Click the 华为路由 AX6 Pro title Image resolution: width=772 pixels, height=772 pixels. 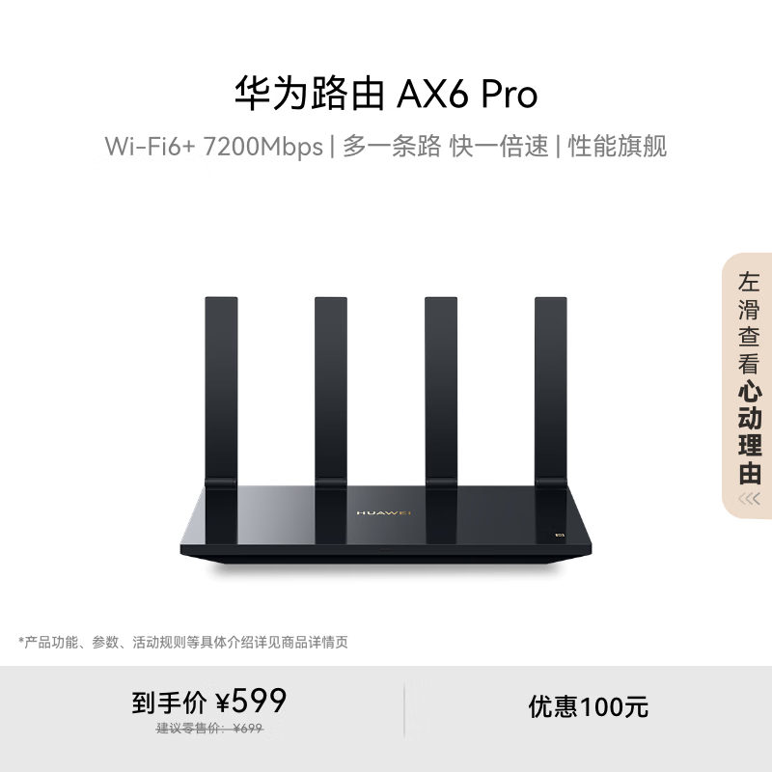[385, 94]
